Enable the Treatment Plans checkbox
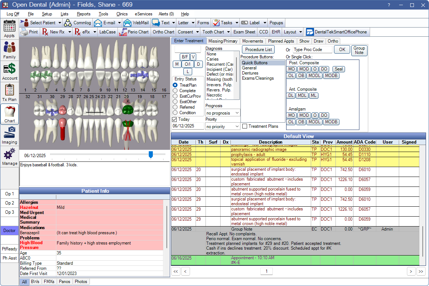The image size is (429, 286). click(245, 126)
